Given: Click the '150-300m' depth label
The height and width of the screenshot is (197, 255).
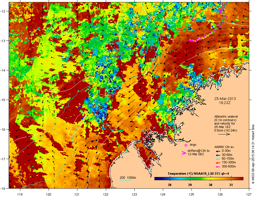Looking at the screenshot, I should click(x=229, y=162).
